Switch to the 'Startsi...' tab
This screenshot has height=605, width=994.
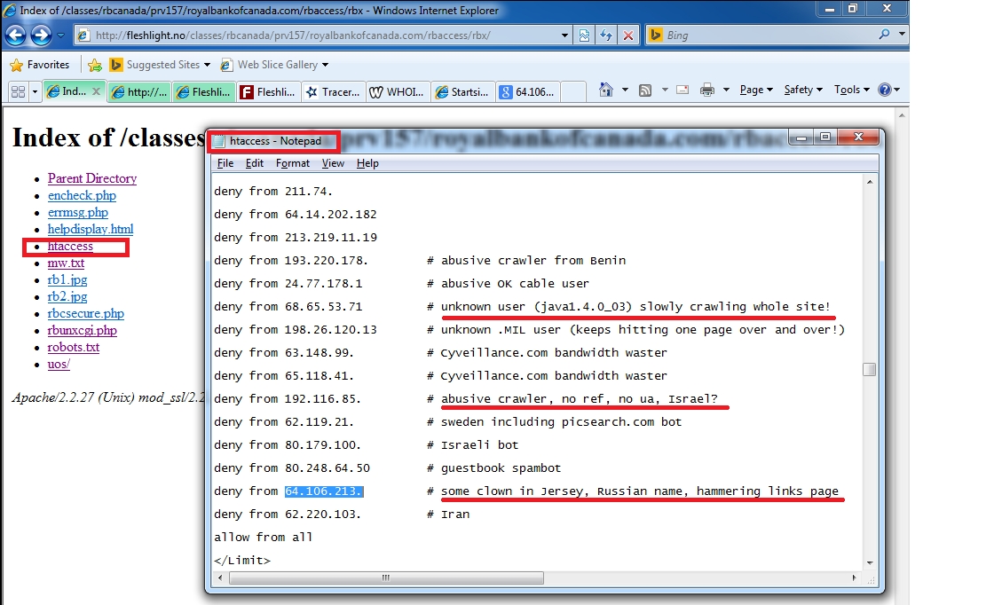pos(462,92)
